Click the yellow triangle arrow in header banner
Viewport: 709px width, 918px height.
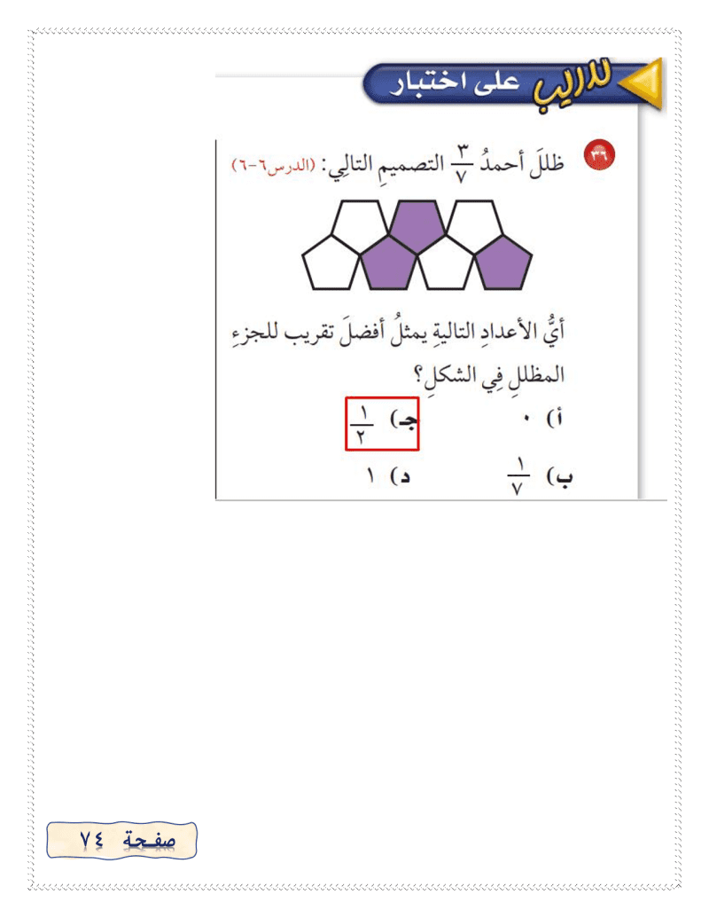(643, 83)
